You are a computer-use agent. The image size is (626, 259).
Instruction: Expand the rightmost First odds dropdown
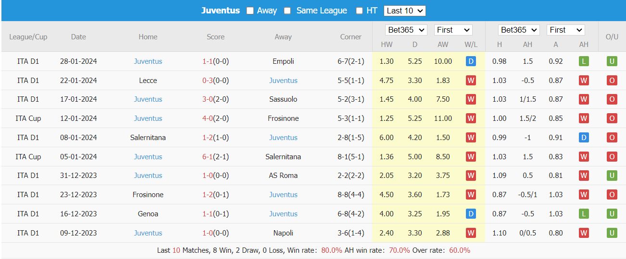coord(565,30)
